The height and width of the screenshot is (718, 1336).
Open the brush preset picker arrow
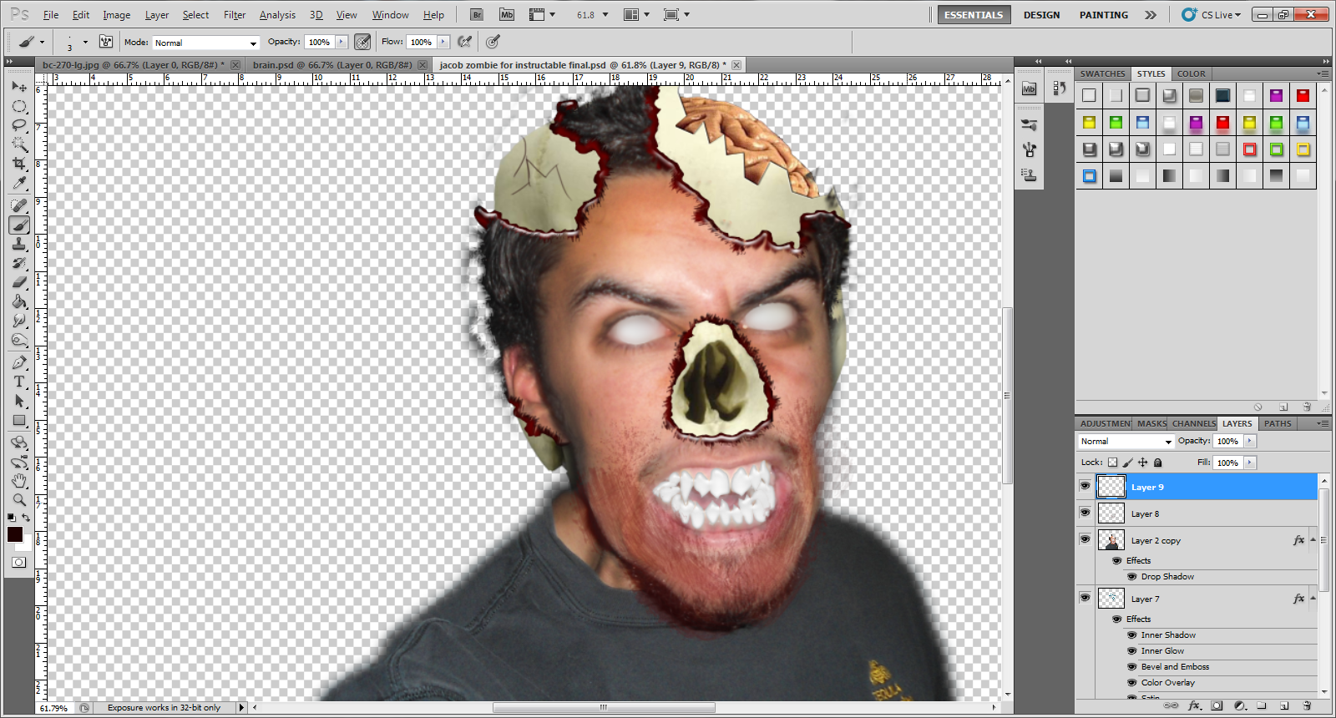(84, 42)
